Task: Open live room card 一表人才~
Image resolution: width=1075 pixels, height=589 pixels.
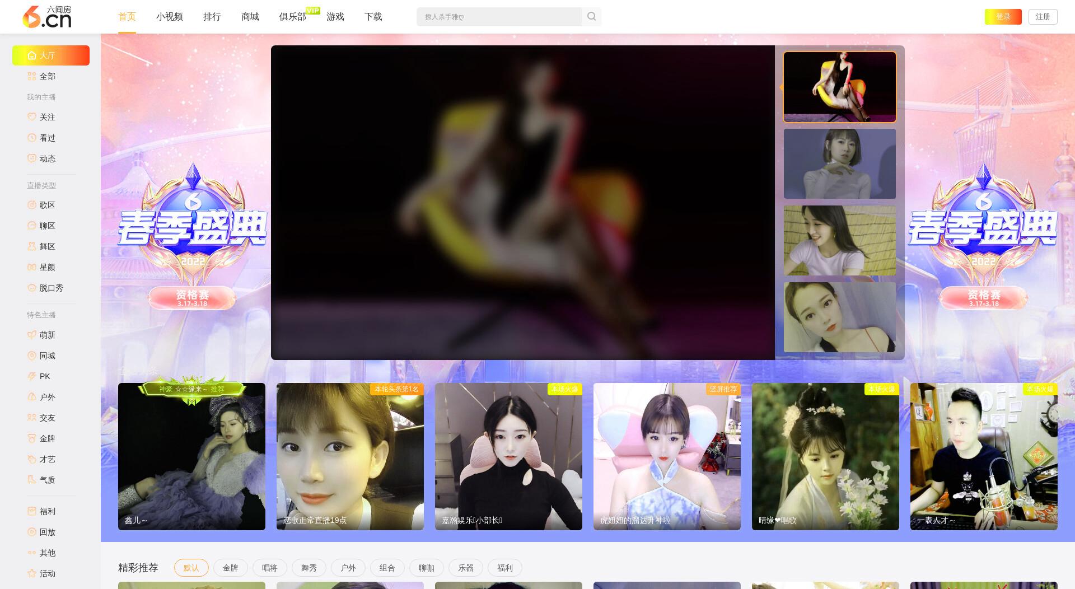Action: coord(984,456)
